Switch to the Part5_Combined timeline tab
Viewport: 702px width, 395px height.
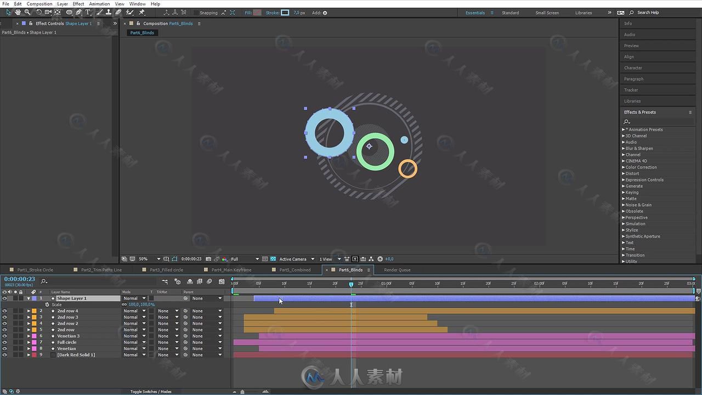pyautogui.click(x=295, y=270)
